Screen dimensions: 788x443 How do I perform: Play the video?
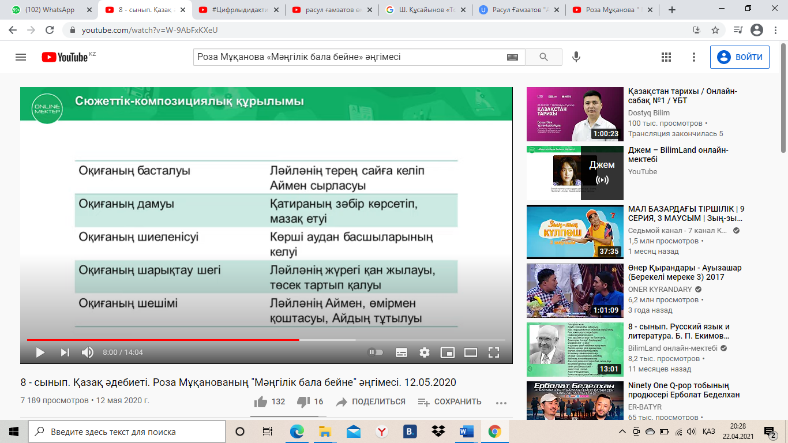[40, 352]
